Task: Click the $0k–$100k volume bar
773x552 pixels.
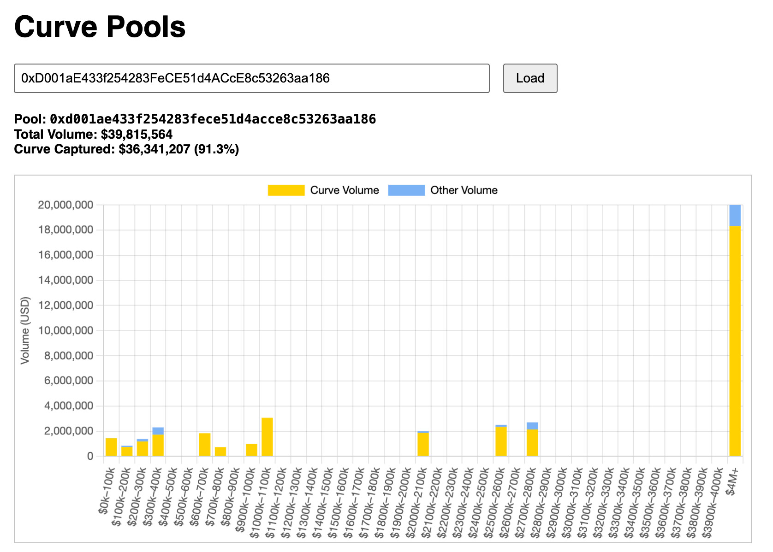Action: pos(111,447)
